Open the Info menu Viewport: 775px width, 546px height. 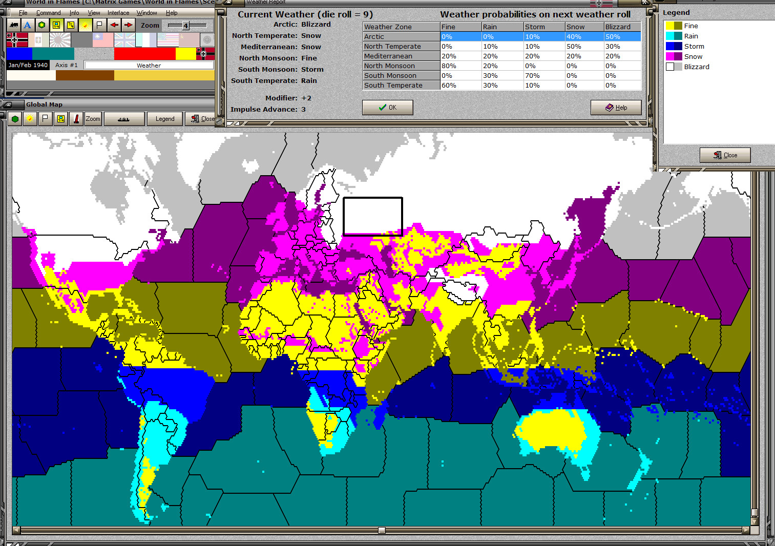74,12
